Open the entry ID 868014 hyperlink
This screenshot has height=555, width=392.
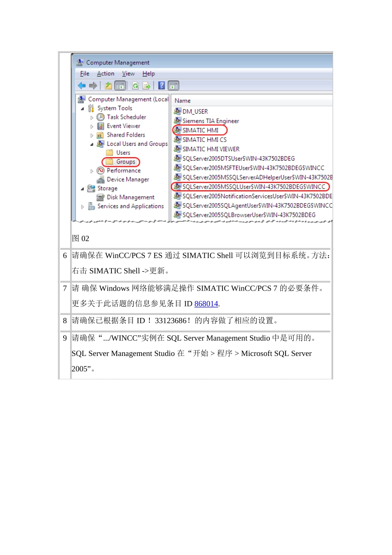click(x=206, y=304)
